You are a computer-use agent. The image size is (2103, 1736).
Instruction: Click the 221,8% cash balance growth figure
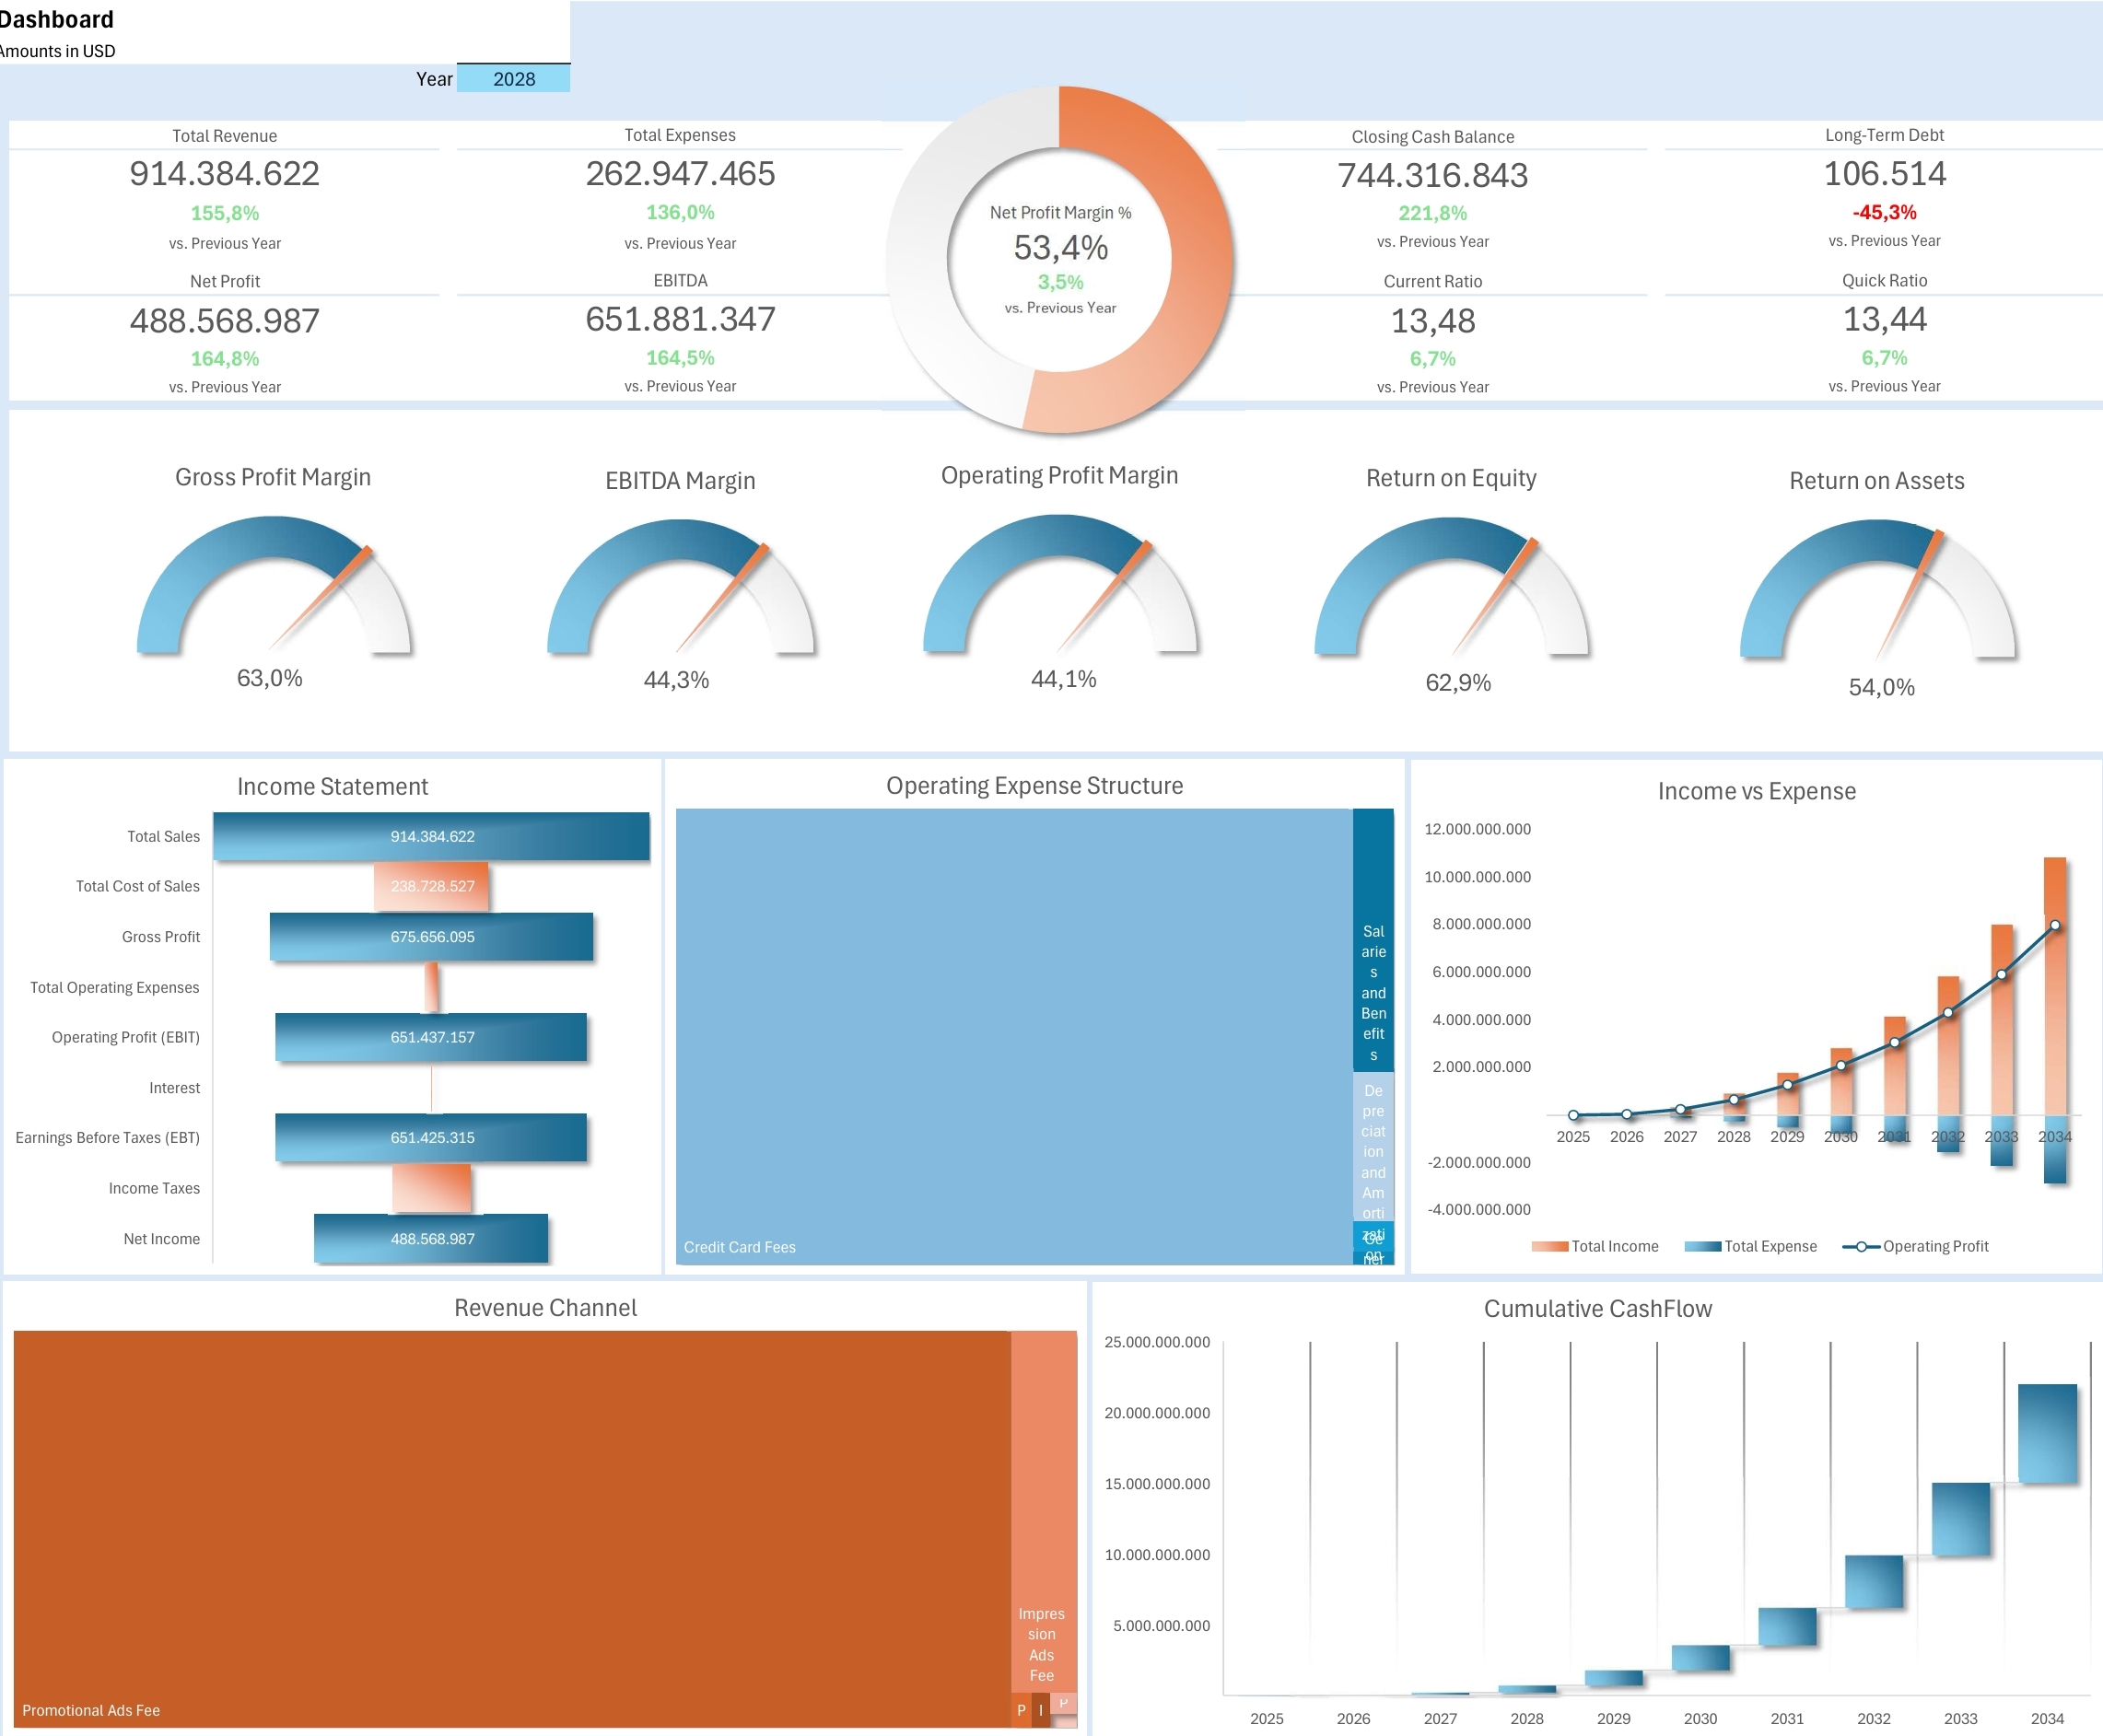pyautogui.click(x=1433, y=213)
